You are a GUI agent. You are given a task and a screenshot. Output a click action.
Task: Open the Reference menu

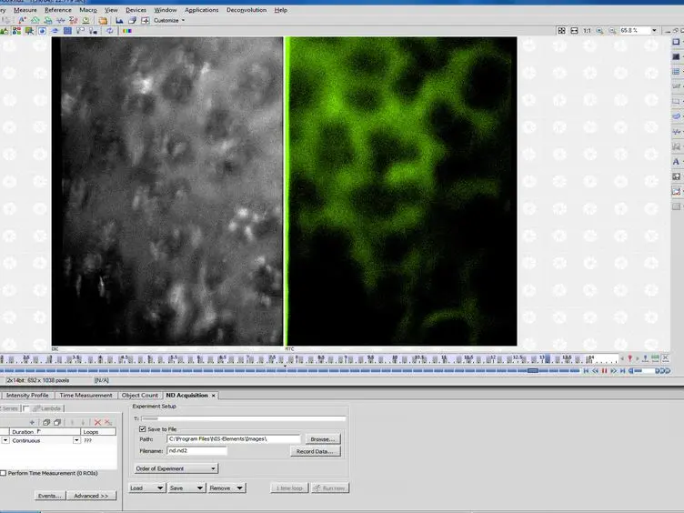coord(57,10)
